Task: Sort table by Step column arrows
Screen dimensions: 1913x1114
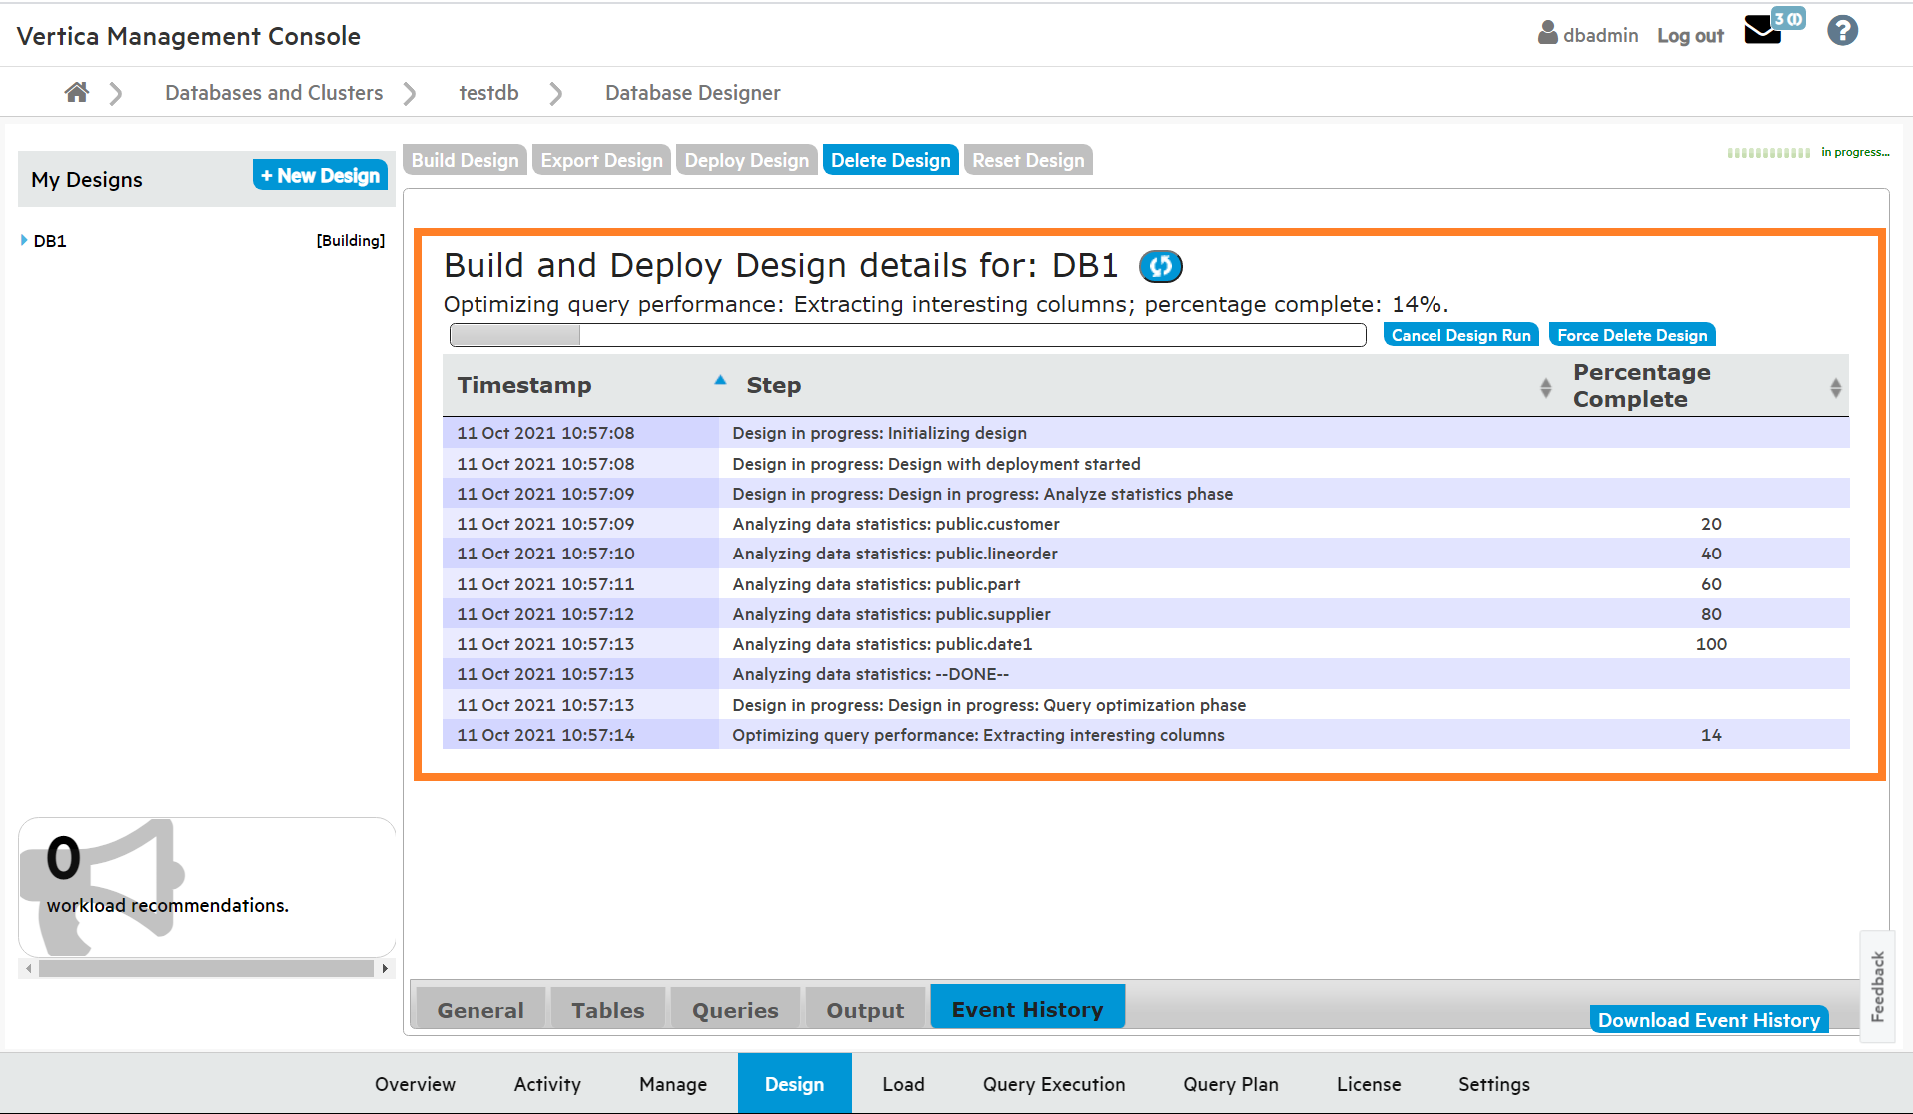Action: click(x=1545, y=388)
